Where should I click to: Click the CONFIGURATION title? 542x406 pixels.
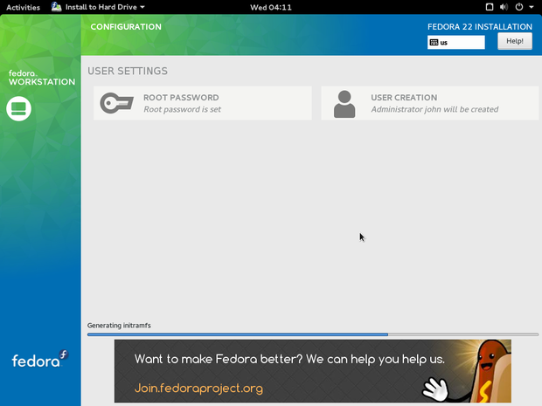(x=126, y=27)
